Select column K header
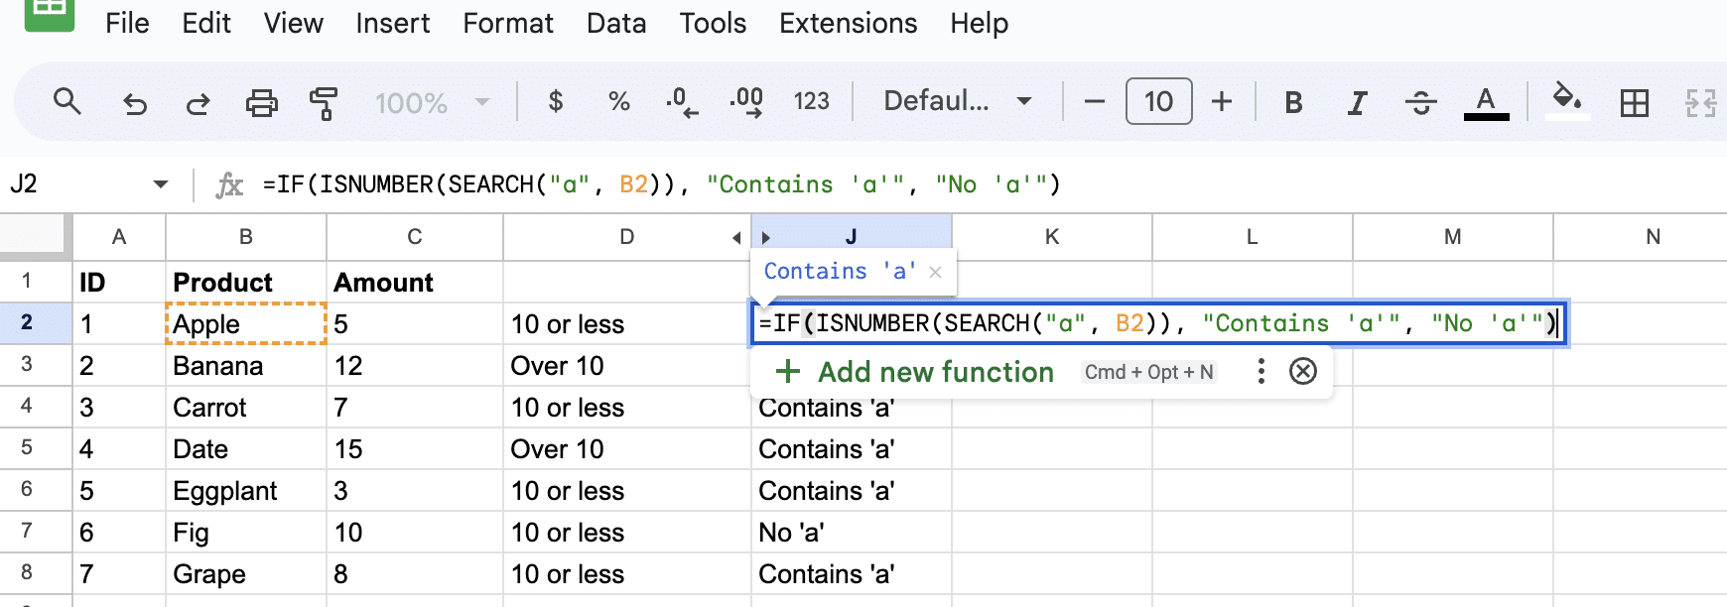This screenshot has width=1727, height=607. click(x=1052, y=237)
